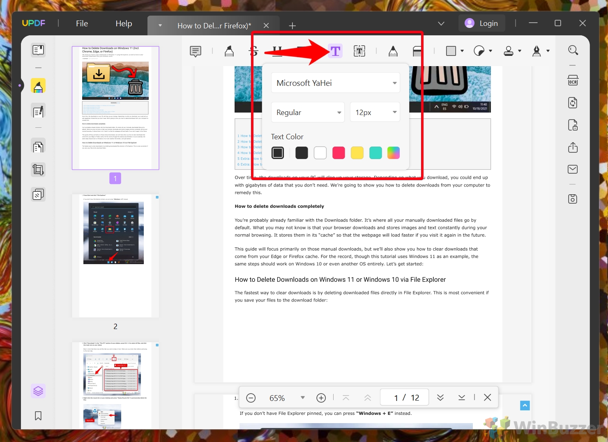The image size is (608, 442).
Task: Add a new tab with plus button
Action: click(x=292, y=26)
